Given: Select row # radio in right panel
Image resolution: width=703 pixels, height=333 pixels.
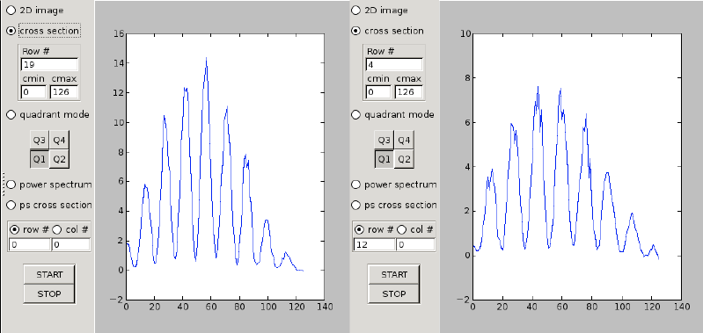Looking at the screenshot, I should pyautogui.click(x=360, y=229).
